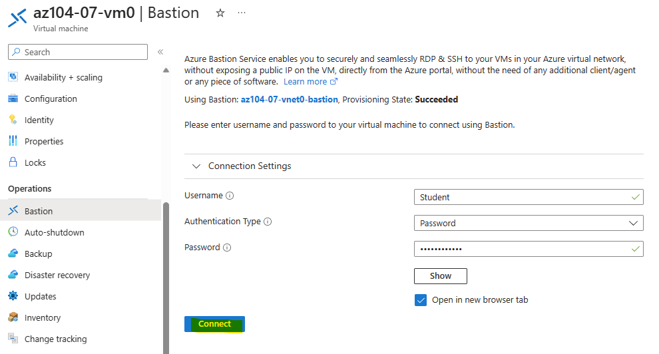Viewport: 659px width, 354px height.
Task: Click the Properties bars icon
Action: click(13, 140)
